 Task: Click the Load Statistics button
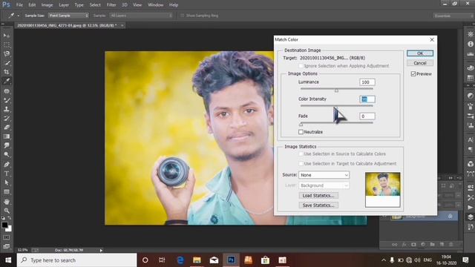(x=318, y=196)
